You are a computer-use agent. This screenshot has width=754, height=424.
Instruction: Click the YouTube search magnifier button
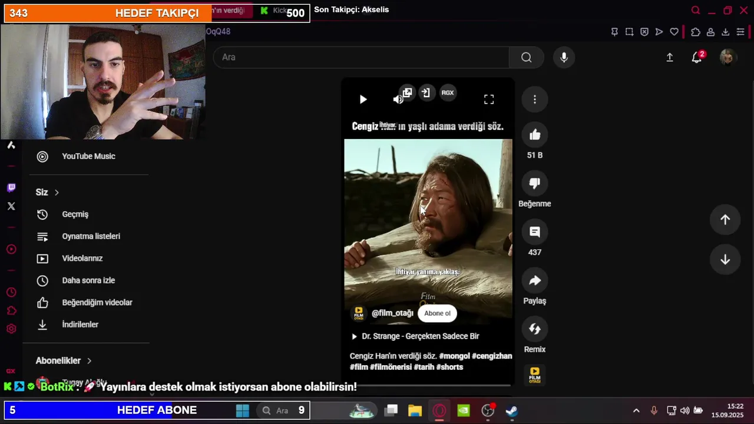527,57
